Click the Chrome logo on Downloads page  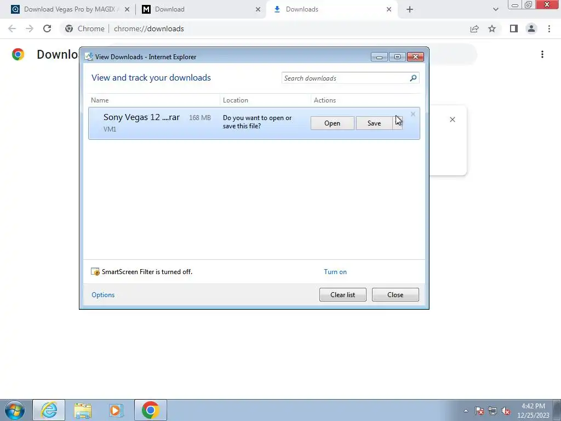(x=18, y=54)
